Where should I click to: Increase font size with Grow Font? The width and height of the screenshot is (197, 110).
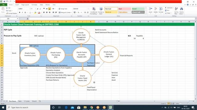(38, 9)
